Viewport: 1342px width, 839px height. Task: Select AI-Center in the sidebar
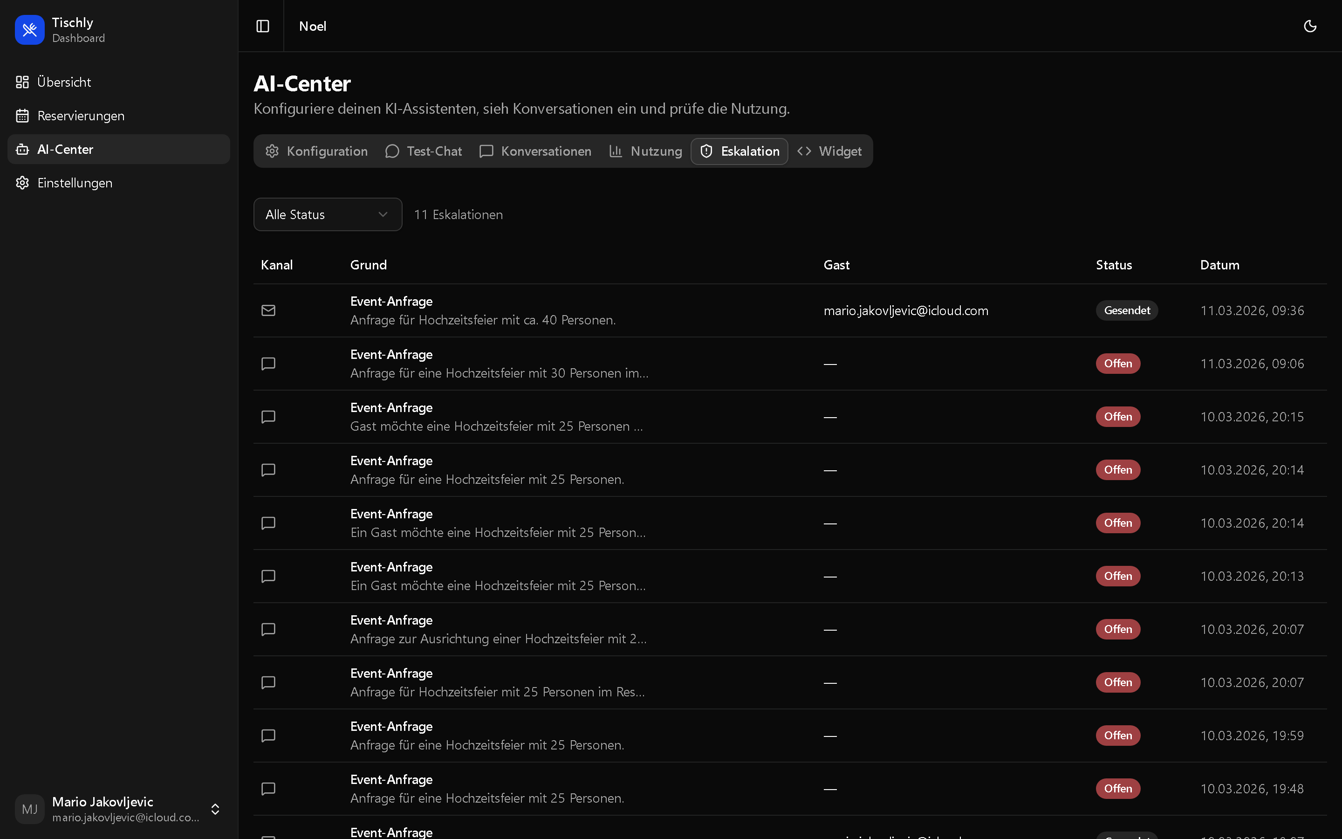[65, 149]
